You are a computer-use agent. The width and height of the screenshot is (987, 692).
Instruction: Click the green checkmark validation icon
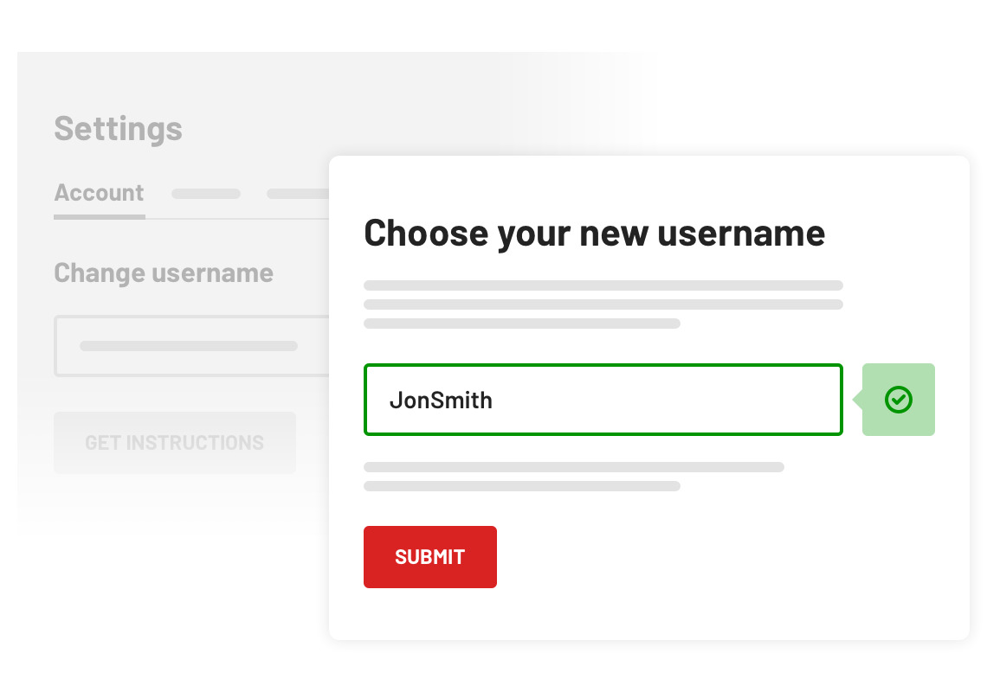click(x=898, y=400)
